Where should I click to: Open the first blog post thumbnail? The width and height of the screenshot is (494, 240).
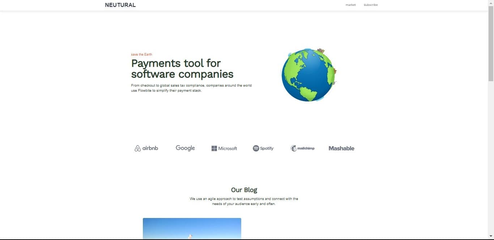click(x=192, y=228)
